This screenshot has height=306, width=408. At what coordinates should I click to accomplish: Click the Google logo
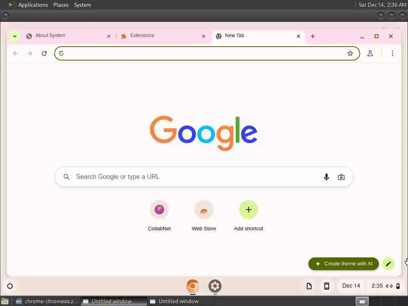[x=204, y=133]
